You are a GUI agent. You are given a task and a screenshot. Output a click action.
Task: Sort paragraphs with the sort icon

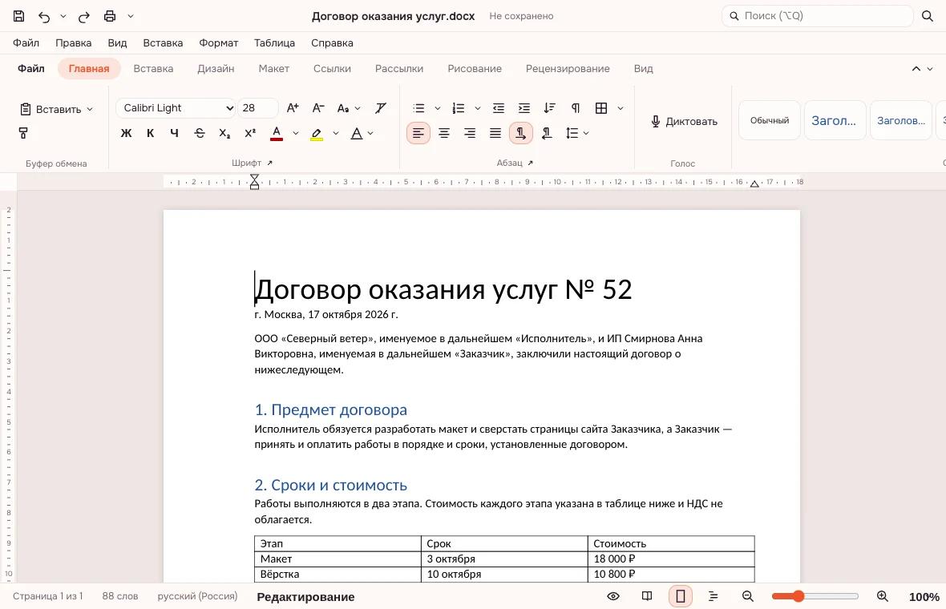click(549, 108)
